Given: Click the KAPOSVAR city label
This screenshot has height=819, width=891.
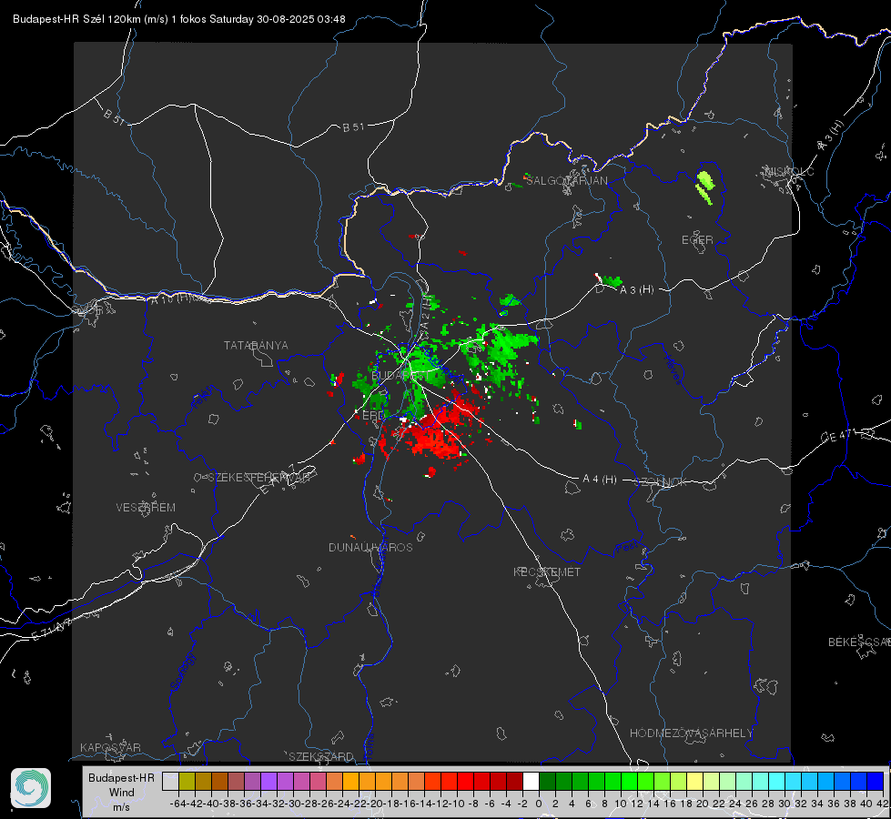Looking at the screenshot, I should (110, 747).
